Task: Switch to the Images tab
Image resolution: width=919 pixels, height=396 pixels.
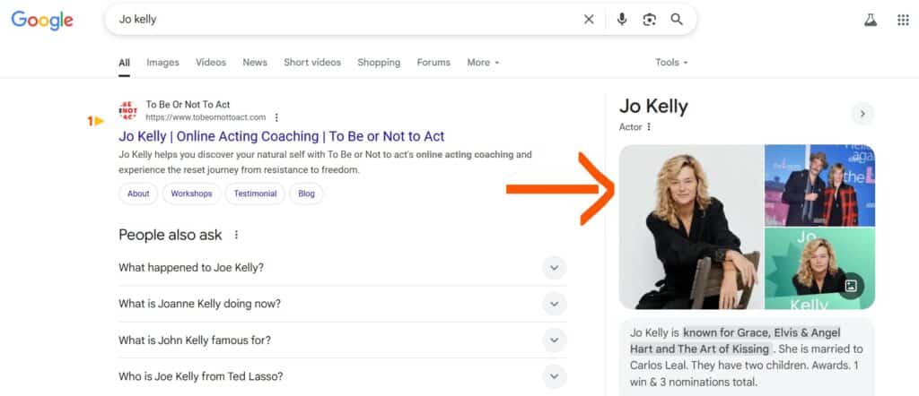Action: (x=163, y=62)
